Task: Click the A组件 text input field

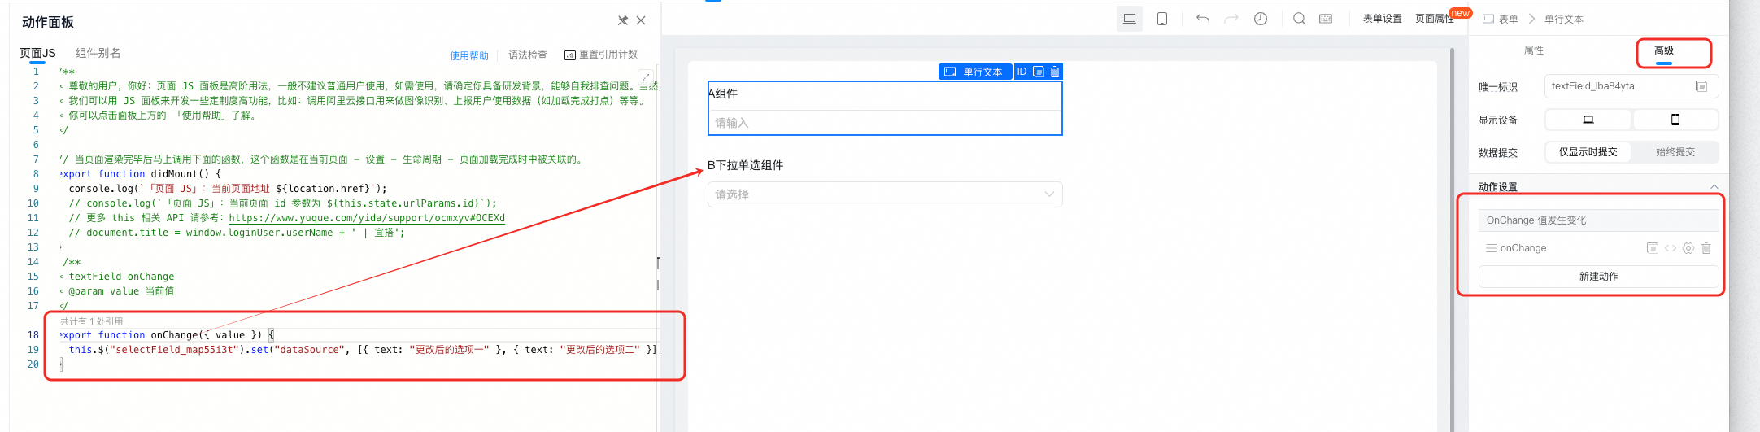Action: click(x=885, y=123)
